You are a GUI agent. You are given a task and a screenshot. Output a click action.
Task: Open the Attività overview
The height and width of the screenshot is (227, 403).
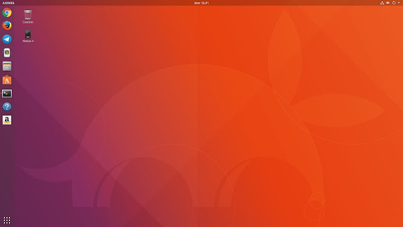8,3
